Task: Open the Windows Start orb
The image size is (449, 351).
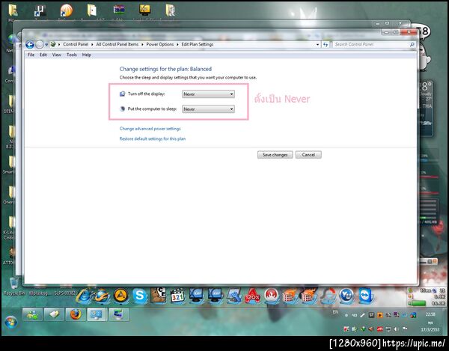Action: 11,322
